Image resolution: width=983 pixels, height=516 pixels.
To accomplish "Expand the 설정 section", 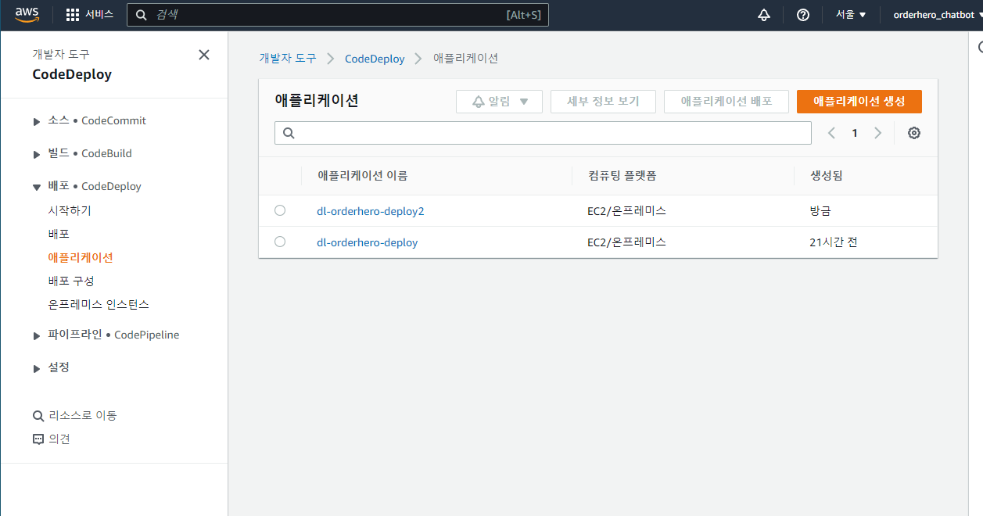I will pyautogui.click(x=36, y=368).
